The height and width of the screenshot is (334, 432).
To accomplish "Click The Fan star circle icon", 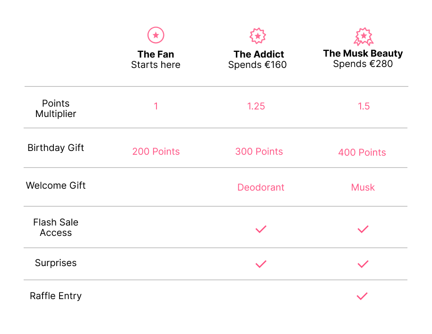I will [x=156, y=35].
